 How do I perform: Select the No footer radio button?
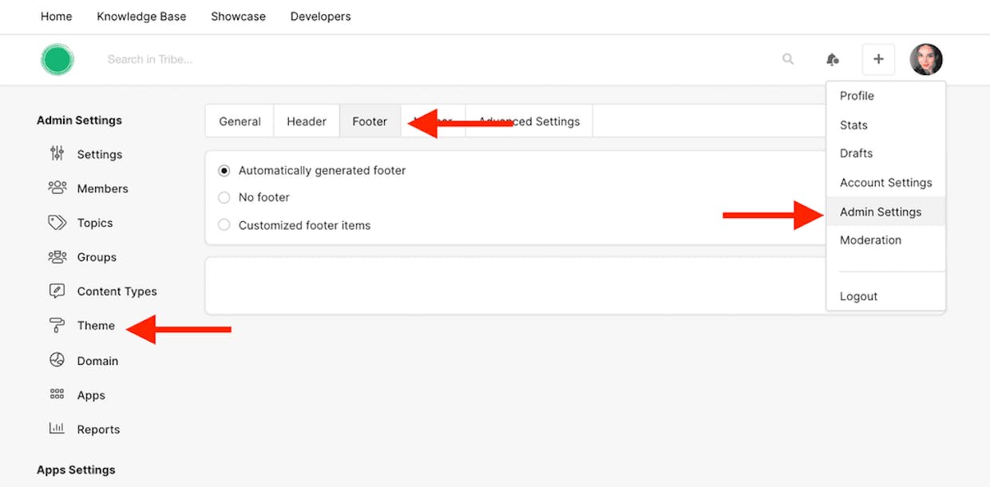(224, 197)
